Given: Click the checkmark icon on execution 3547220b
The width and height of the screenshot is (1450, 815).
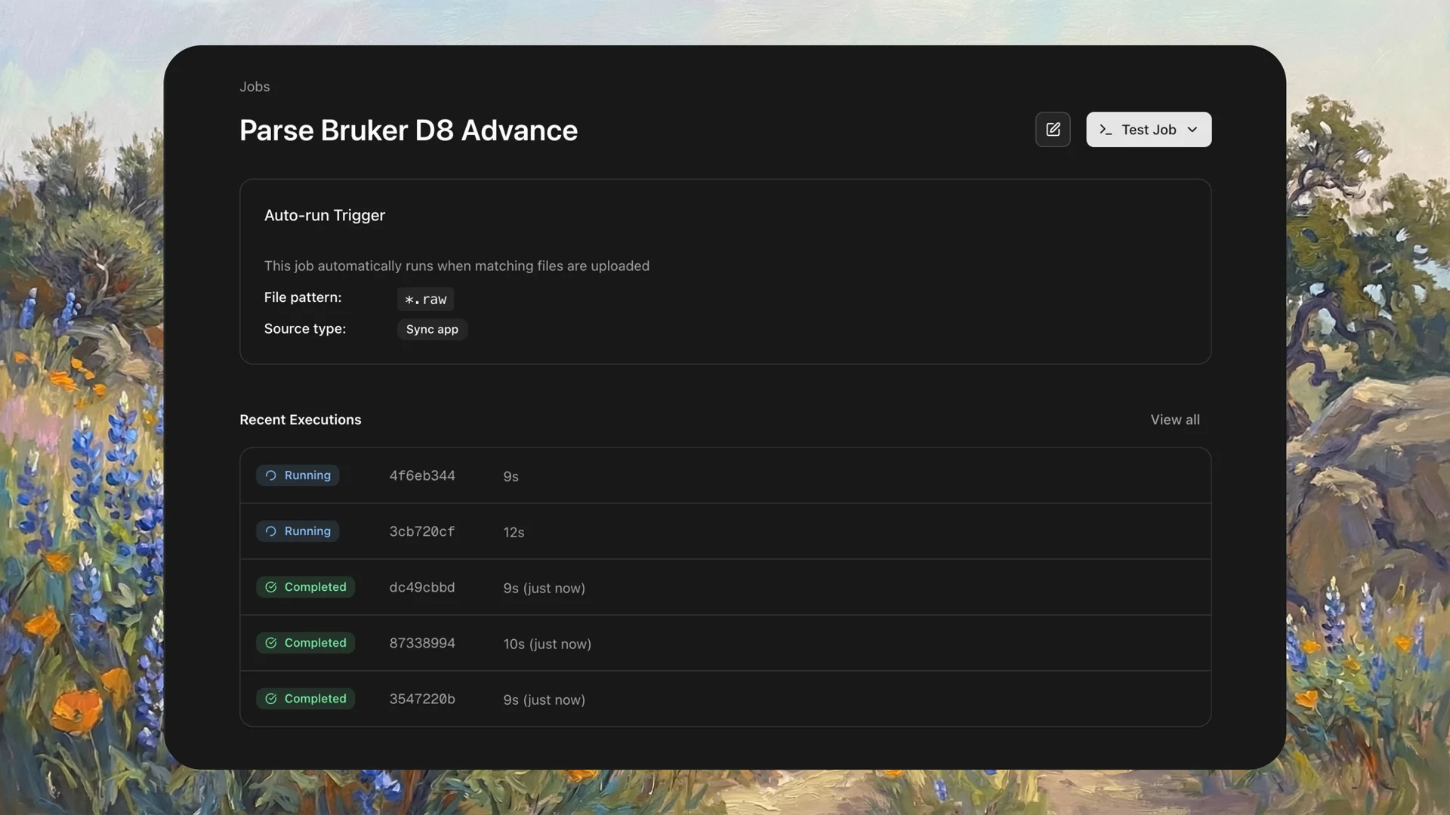Looking at the screenshot, I should (x=271, y=699).
